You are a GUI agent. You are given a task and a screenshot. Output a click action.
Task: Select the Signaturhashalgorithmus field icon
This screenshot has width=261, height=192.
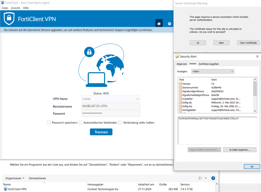(181, 95)
